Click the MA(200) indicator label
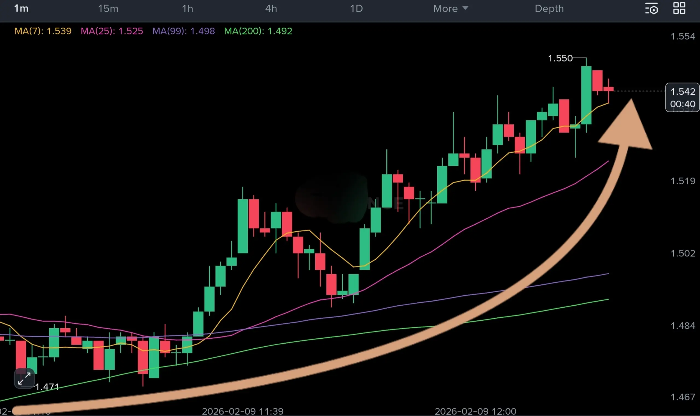The width and height of the screenshot is (700, 416). (x=258, y=31)
